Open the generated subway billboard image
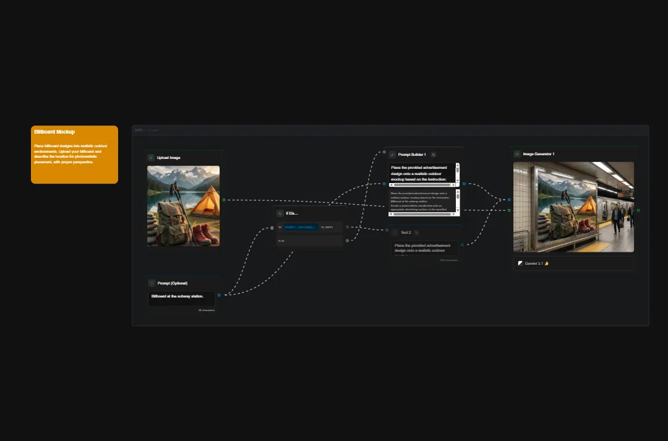 tap(573, 207)
